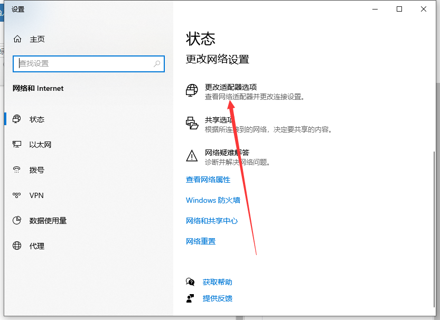Select the Ethernet monitor icon
The height and width of the screenshot is (320, 440).
(17, 145)
